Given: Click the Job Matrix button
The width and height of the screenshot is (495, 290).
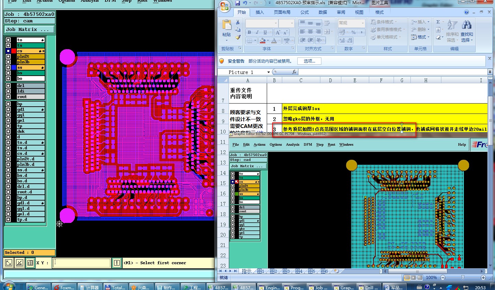Looking at the screenshot, I should coord(29,29).
